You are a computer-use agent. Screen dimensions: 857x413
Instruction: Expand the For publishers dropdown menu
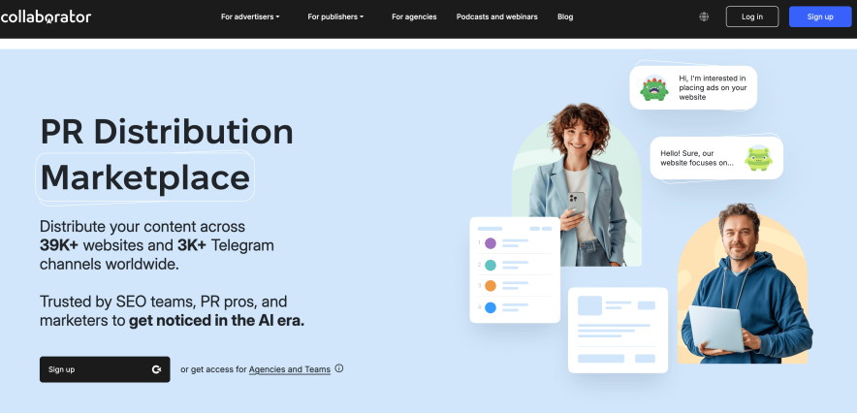coord(335,16)
